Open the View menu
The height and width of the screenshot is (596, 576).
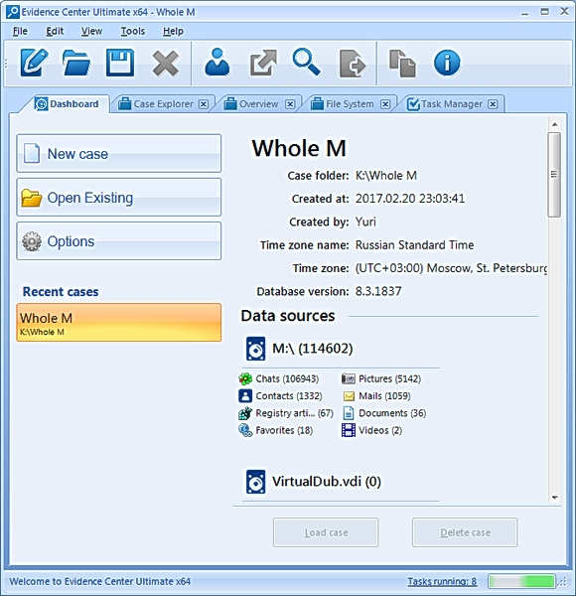pyautogui.click(x=91, y=31)
